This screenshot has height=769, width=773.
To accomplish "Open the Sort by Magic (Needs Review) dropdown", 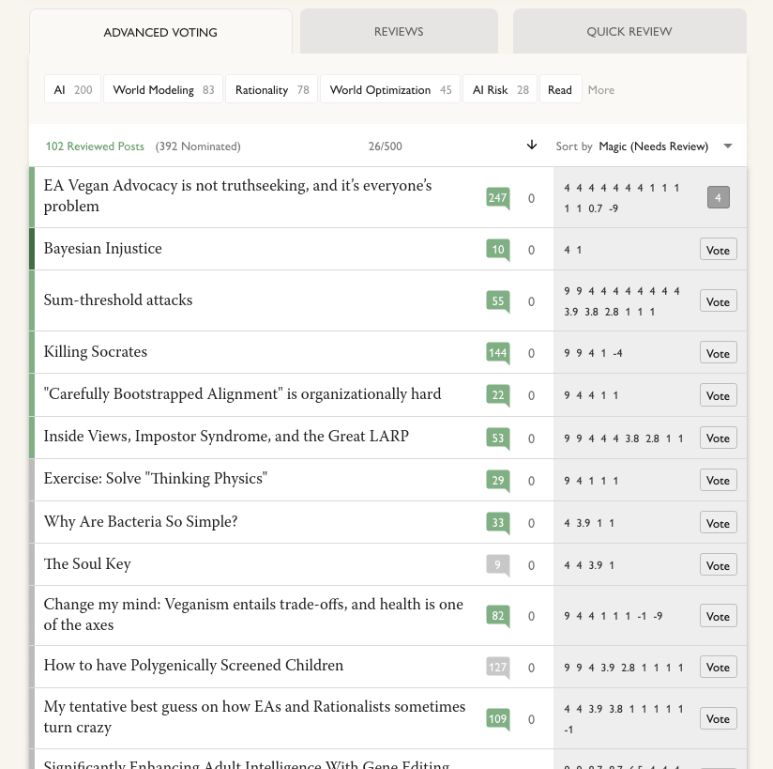I will tap(644, 146).
